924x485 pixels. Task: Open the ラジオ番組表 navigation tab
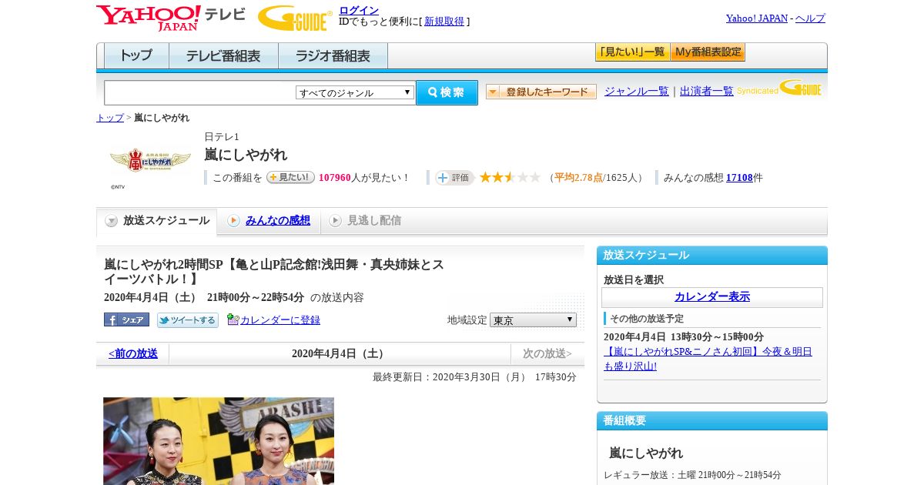333,56
